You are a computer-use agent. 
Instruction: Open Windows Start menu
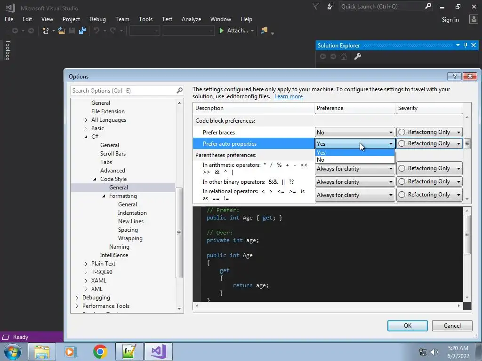click(x=13, y=352)
